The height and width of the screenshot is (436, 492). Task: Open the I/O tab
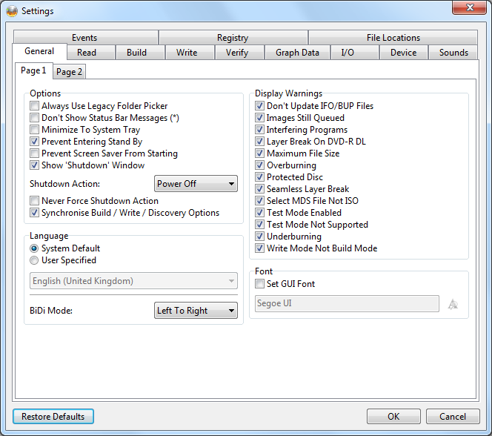(355, 53)
